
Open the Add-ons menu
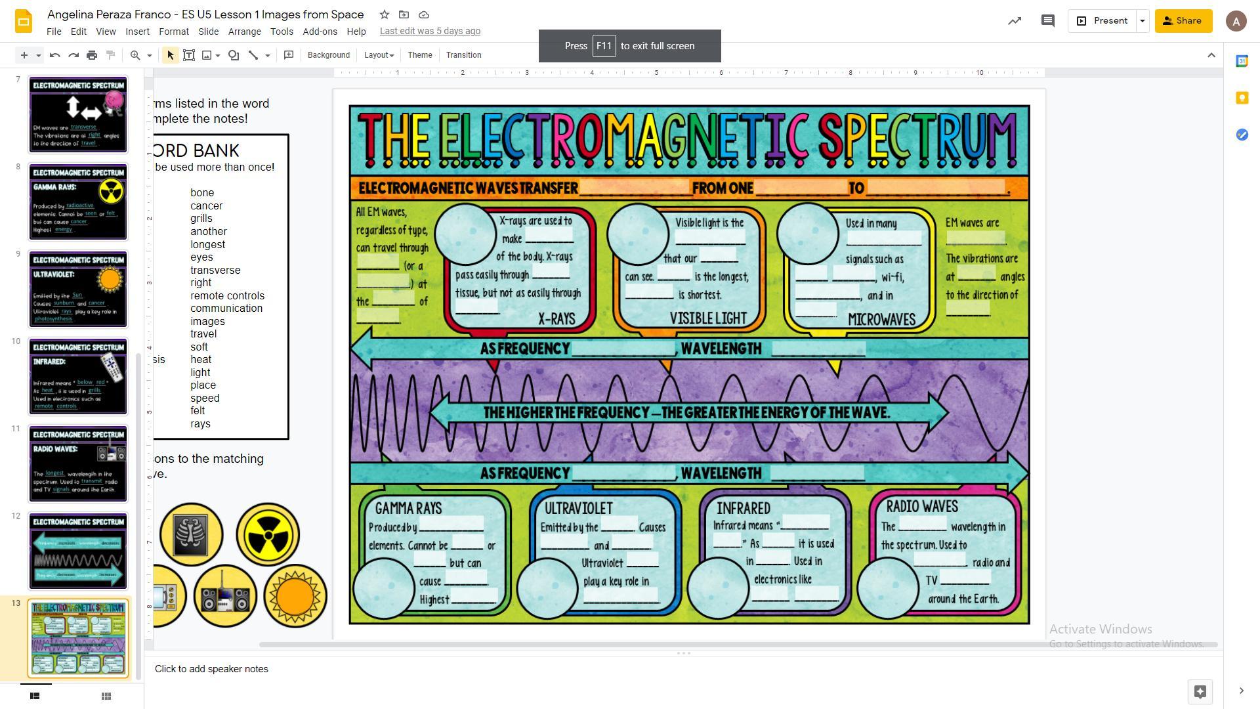click(x=320, y=32)
